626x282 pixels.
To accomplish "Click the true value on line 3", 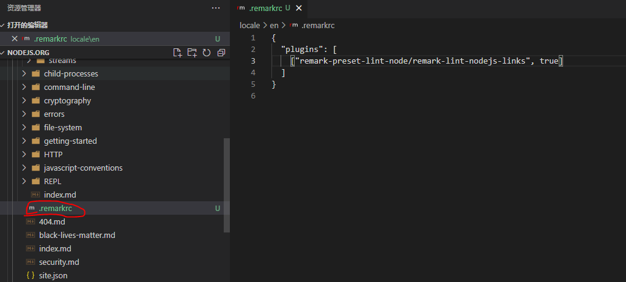I will point(548,61).
